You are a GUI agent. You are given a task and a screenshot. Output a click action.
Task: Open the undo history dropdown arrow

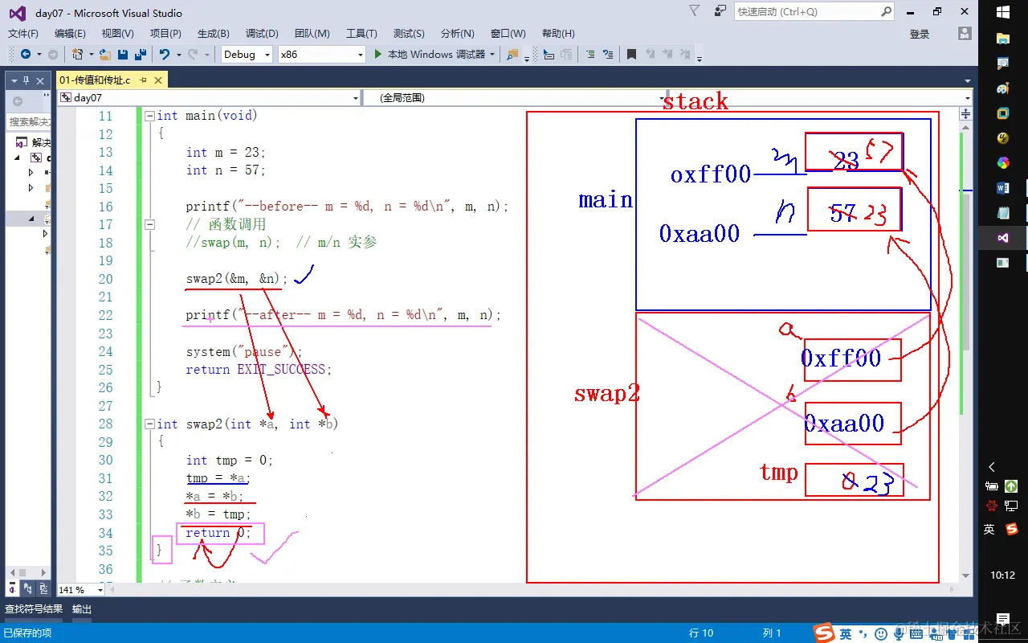[x=177, y=55]
